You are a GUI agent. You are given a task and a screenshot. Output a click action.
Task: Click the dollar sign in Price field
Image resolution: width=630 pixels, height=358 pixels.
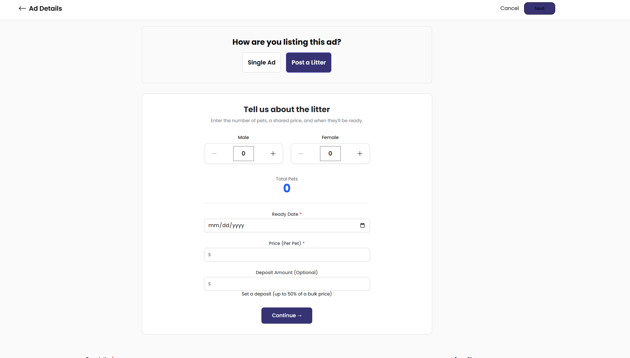[x=210, y=255]
